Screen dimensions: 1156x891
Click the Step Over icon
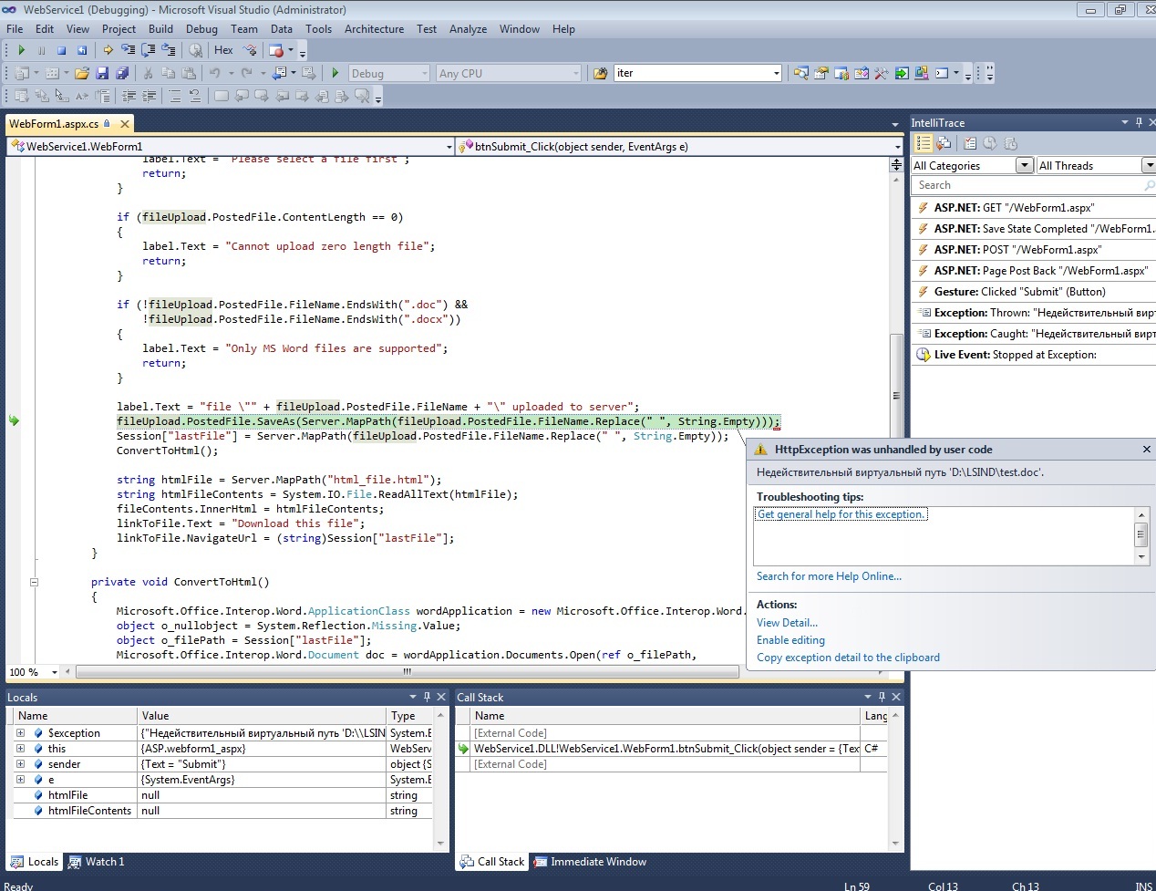point(148,50)
